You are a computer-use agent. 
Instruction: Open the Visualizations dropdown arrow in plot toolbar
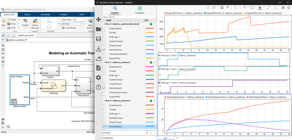point(238,7)
